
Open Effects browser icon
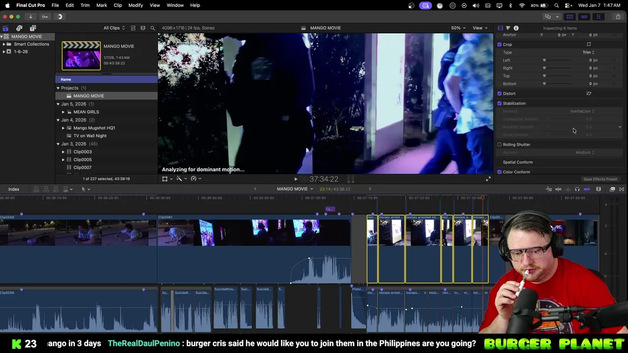(612, 189)
